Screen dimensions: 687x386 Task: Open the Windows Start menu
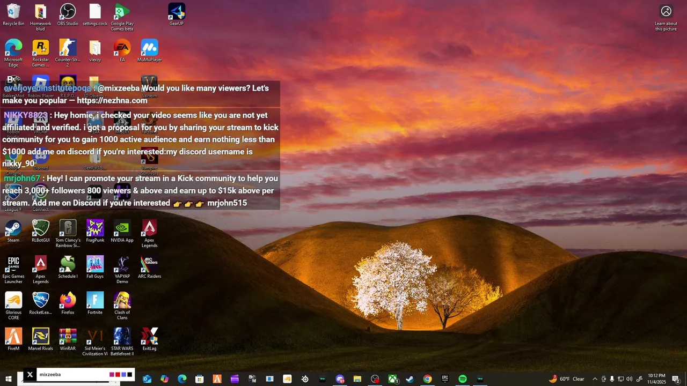[x=9, y=379]
